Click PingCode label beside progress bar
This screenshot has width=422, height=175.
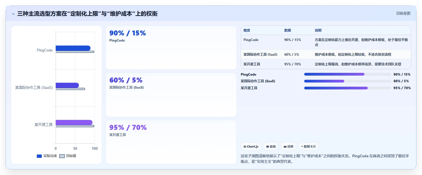click(x=248, y=74)
